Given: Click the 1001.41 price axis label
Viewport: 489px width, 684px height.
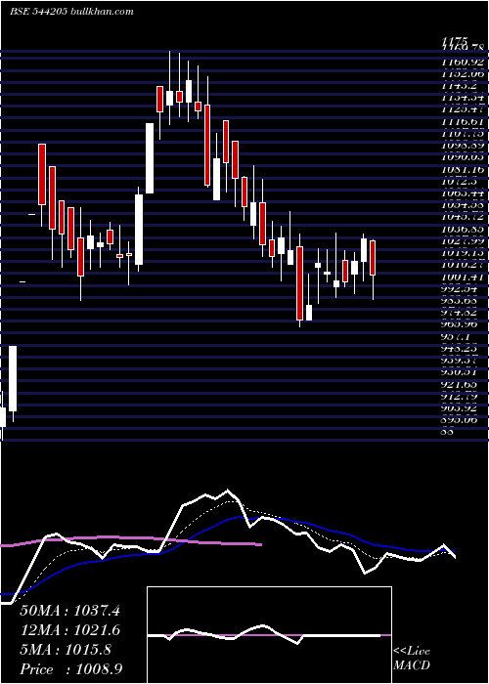Looking at the screenshot, I should click(x=463, y=277).
